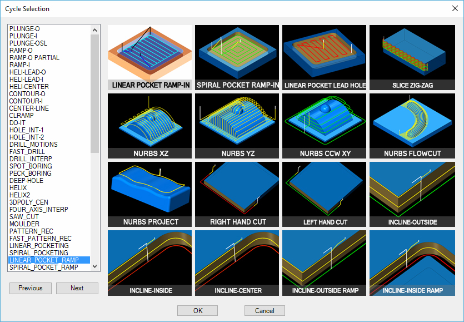464x322 pixels.
Task: Select the NURBS Project cycle thumbnail
Action: (x=150, y=194)
